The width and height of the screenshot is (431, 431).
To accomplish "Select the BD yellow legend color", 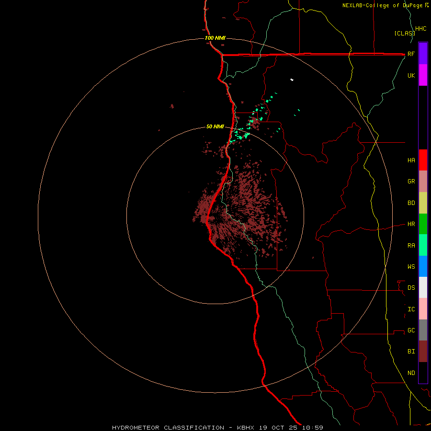I will (423, 203).
